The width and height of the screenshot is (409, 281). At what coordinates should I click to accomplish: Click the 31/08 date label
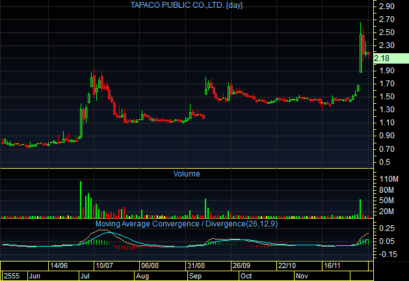[196, 265]
